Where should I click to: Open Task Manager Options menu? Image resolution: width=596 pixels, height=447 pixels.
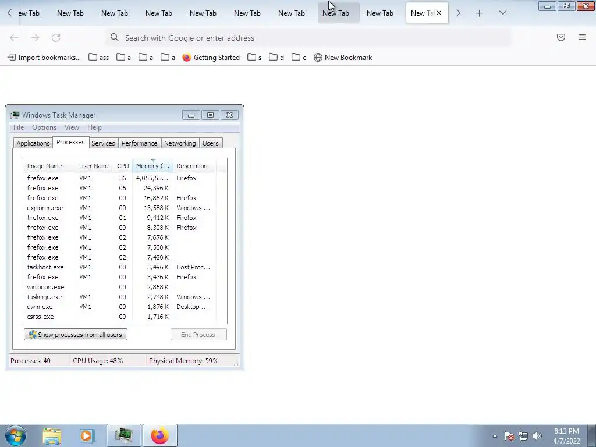coord(44,127)
